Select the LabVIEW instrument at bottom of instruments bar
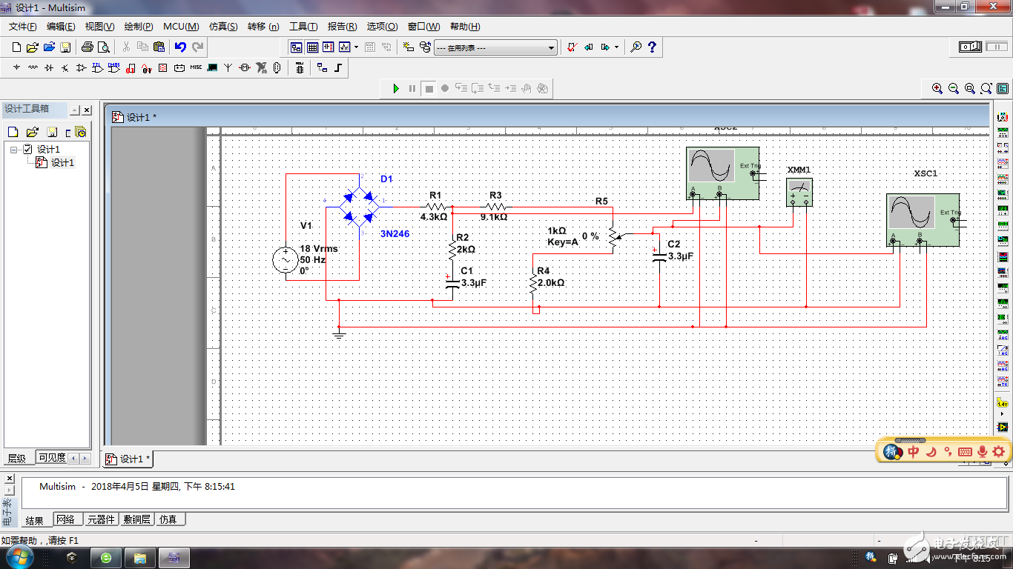This screenshot has height=569, width=1013. click(1003, 427)
